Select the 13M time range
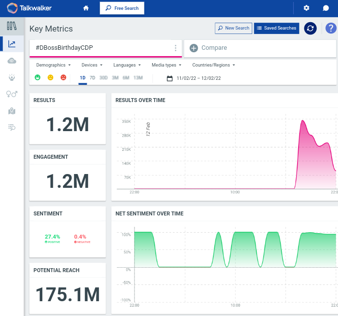This screenshot has width=338, height=316. tap(138, 78)
